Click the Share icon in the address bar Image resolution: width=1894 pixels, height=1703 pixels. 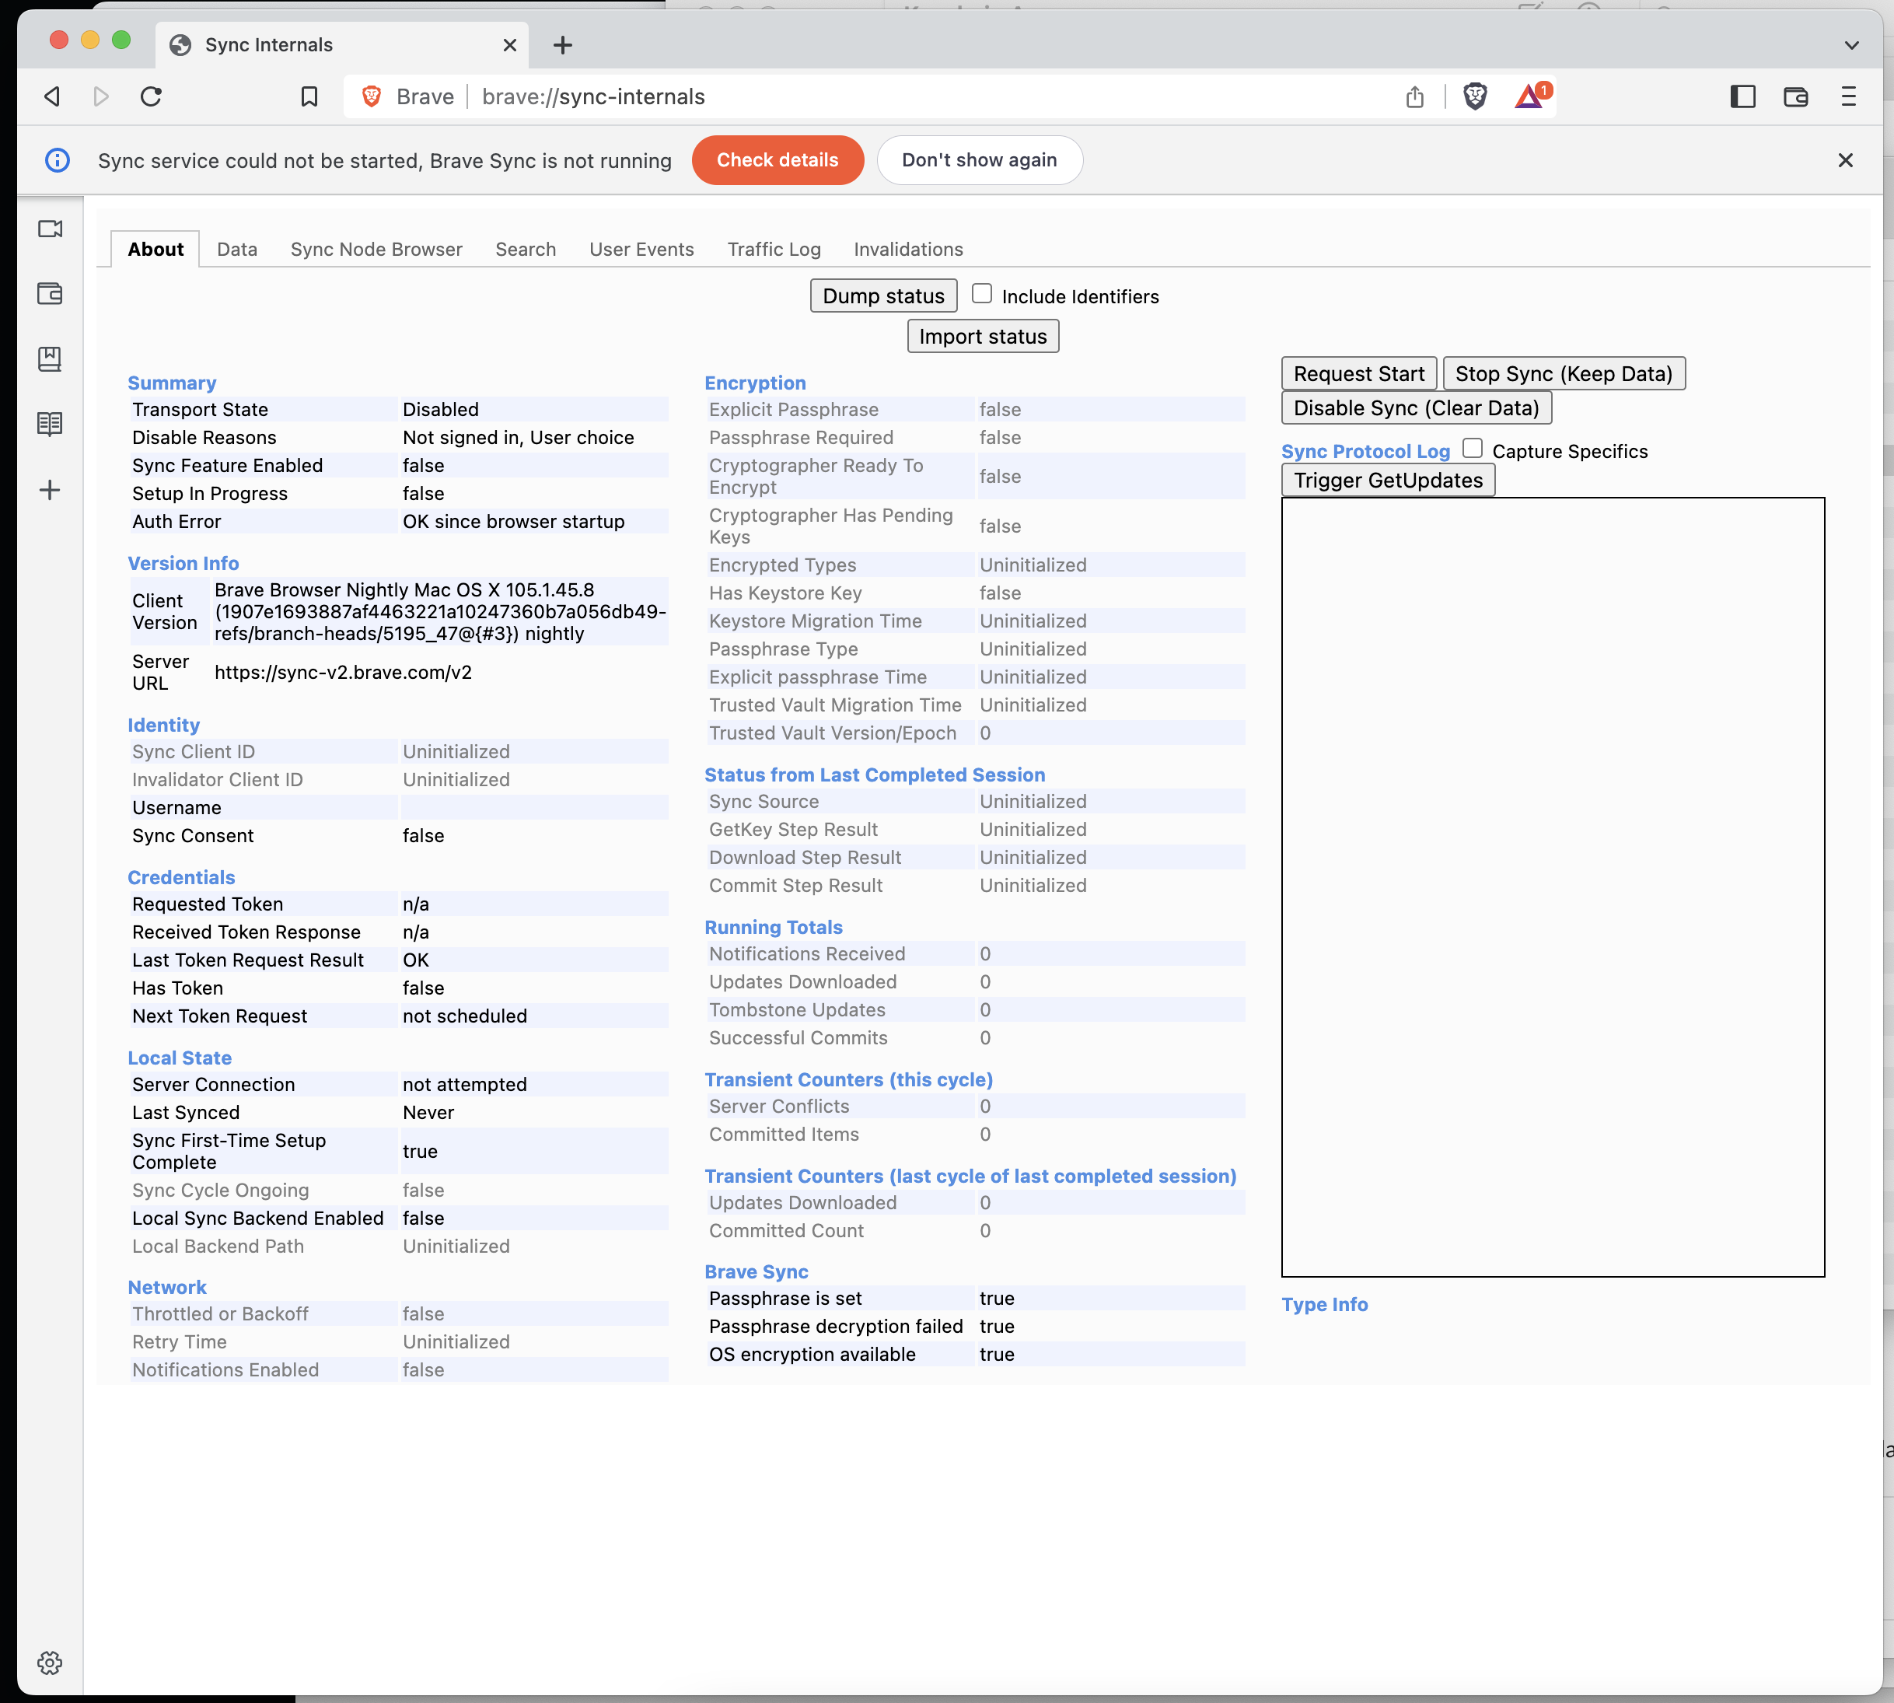pyautogui.click(x=1415, y=96)
